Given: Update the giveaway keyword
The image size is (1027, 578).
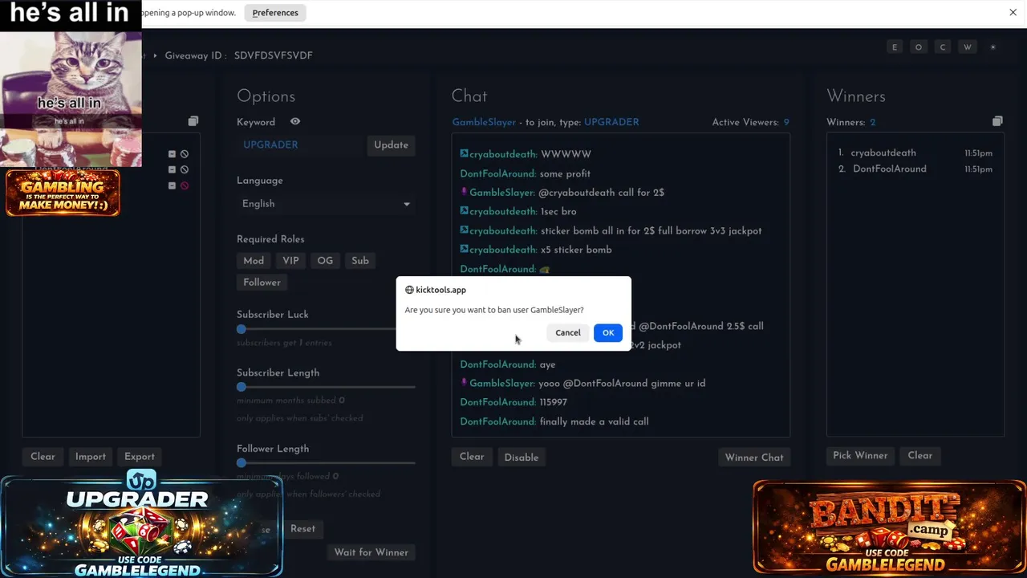Looking at the screenshot, I should 391,144.
